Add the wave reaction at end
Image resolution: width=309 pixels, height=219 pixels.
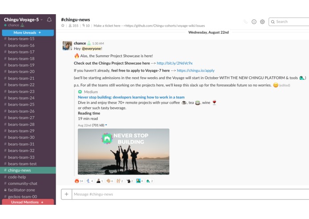(150, 181)
